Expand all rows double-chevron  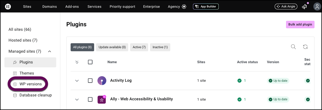coord(77,62)
